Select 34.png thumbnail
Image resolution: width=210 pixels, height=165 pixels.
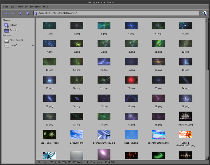click(131, 116)
